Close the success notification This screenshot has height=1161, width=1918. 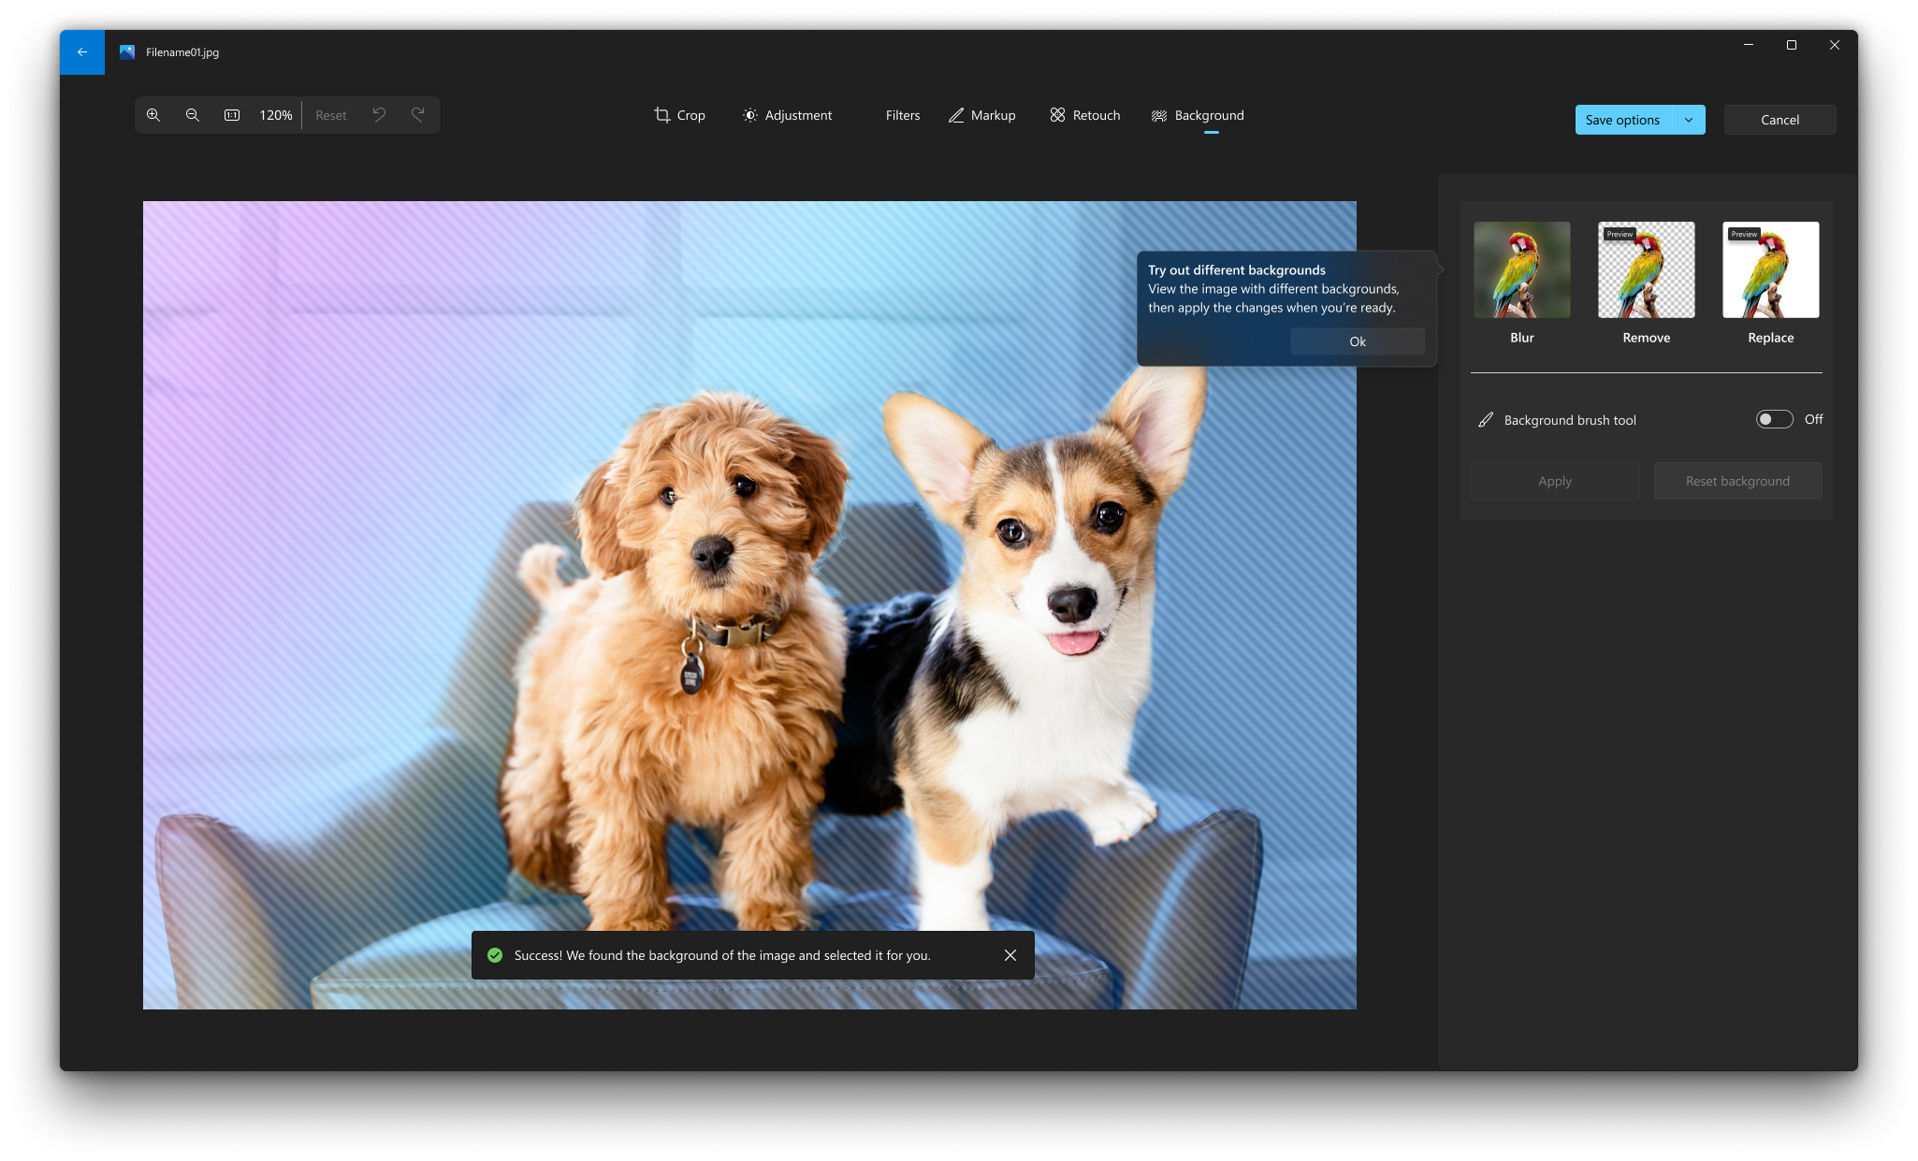(1010, 955)
